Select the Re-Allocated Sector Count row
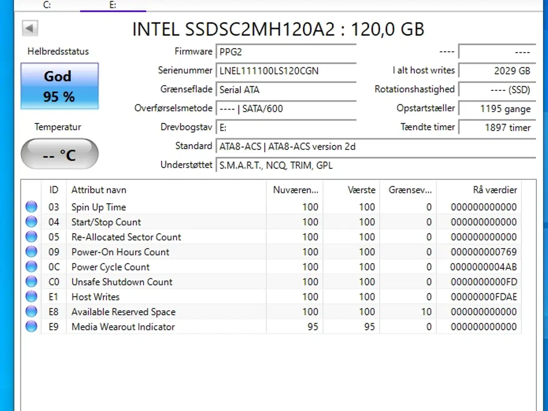The image size is (548, 411). [x=271, y=237]
